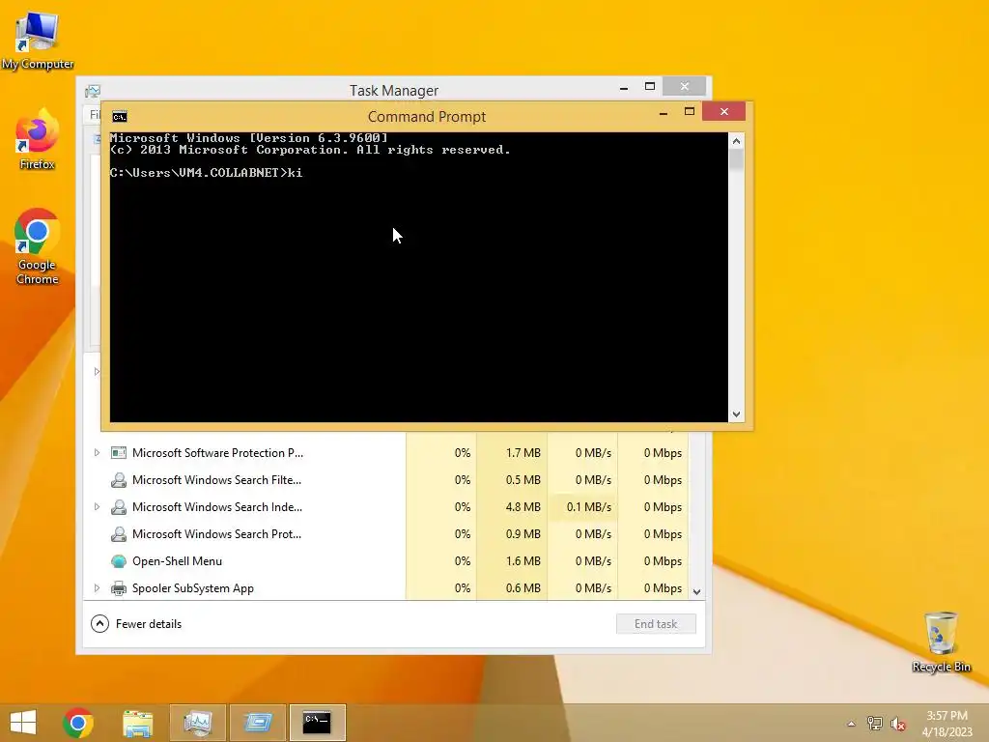Open the network icon in the system tray
This screenshot has width=989, height=742.
pos(874,724)
